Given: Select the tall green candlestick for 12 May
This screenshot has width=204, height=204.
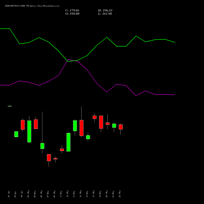Looking at the screenshot, I should [x=69, y=142].
